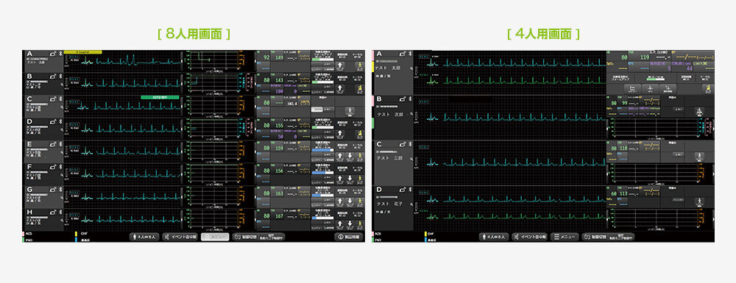Open メニュー in 4-patient screen
Screen dimensions: 736x283
tap(565, 237)
